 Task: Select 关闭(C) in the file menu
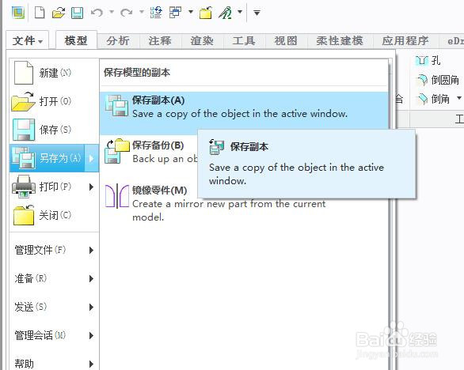pyautogui.click(x=54, y=215)
